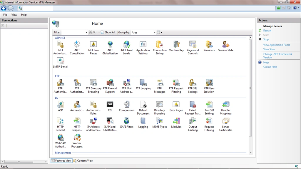
Task: Click Change .NET Framework Version link
Action: (278, 56)
